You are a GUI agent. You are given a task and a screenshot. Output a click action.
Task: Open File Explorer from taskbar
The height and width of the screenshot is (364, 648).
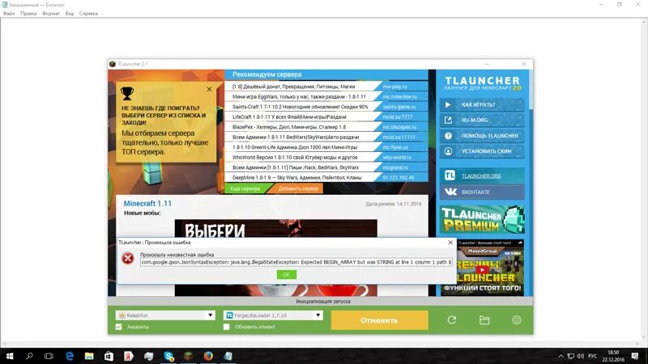tap(89, 356)
